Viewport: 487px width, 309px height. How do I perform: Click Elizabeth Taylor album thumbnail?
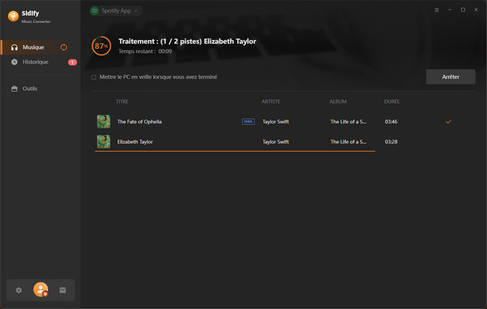[104, 141]
